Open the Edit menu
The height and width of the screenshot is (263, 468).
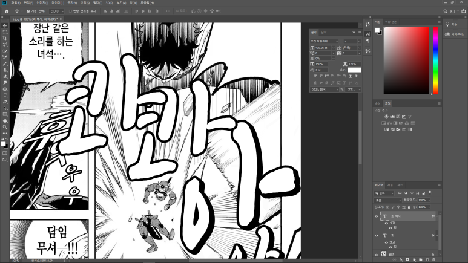point(28,2)
